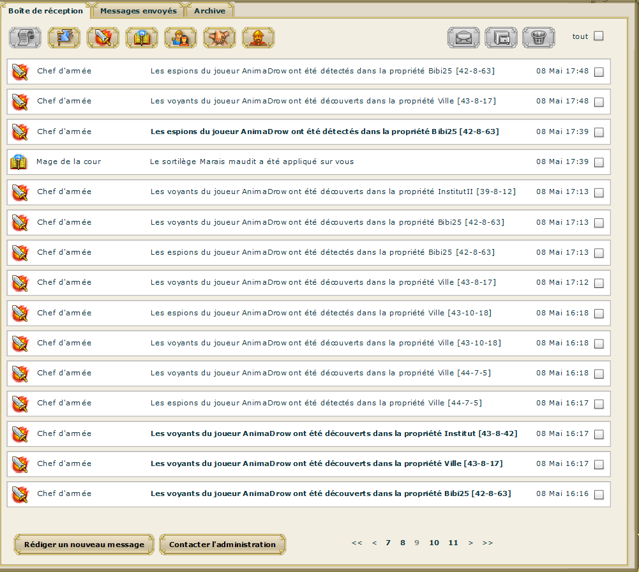Open the Archive tab
The width and height of the screenshot is (639, 572).
click(209, 11)
